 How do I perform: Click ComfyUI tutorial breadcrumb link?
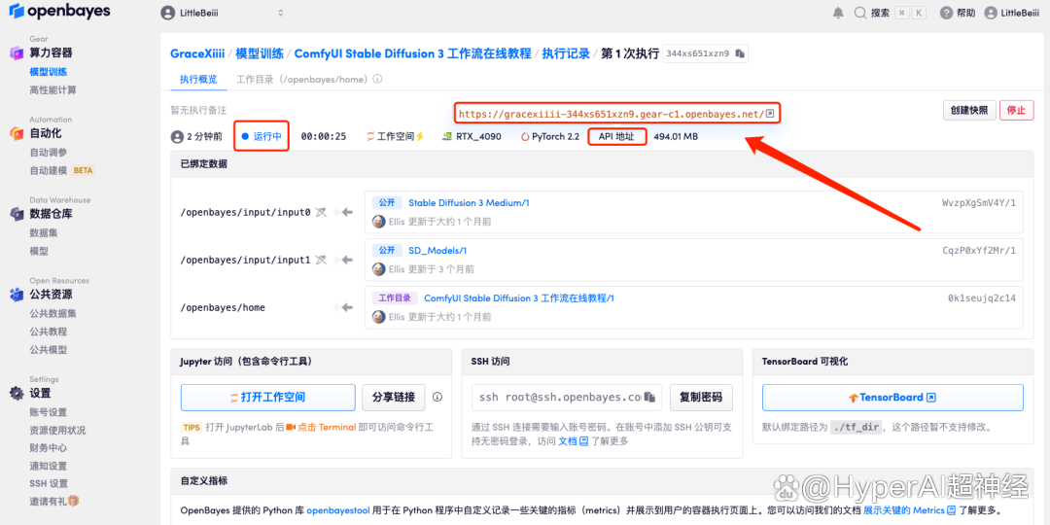412,53
